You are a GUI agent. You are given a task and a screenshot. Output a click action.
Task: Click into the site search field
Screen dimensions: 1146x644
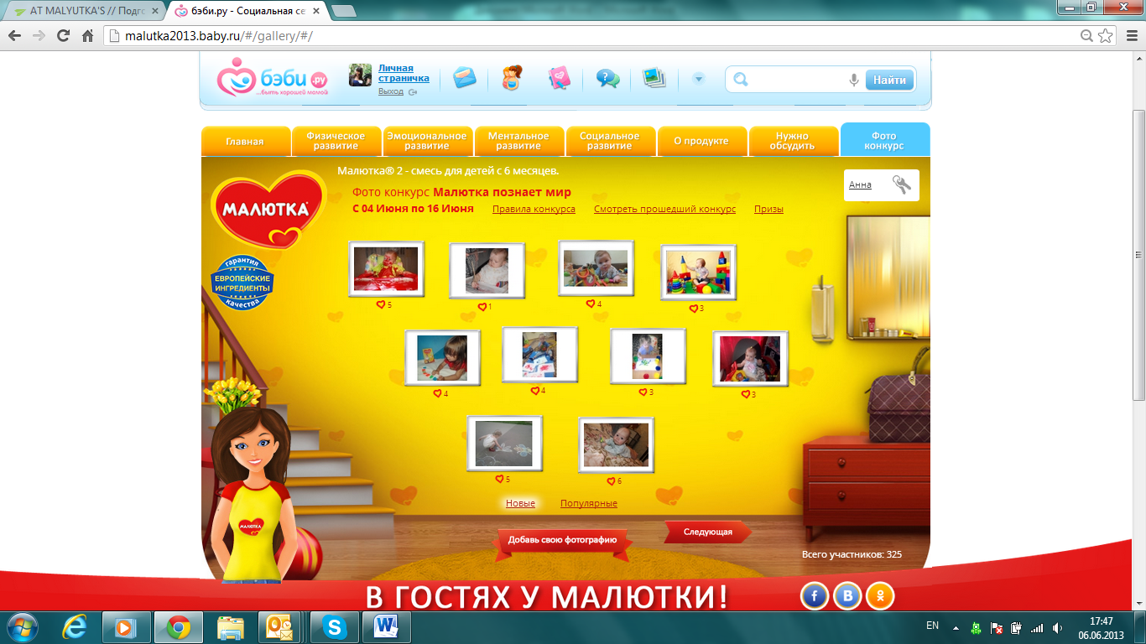(797, 80)
